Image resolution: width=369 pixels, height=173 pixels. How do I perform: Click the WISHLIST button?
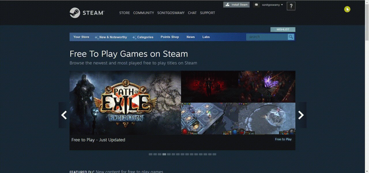283,29
